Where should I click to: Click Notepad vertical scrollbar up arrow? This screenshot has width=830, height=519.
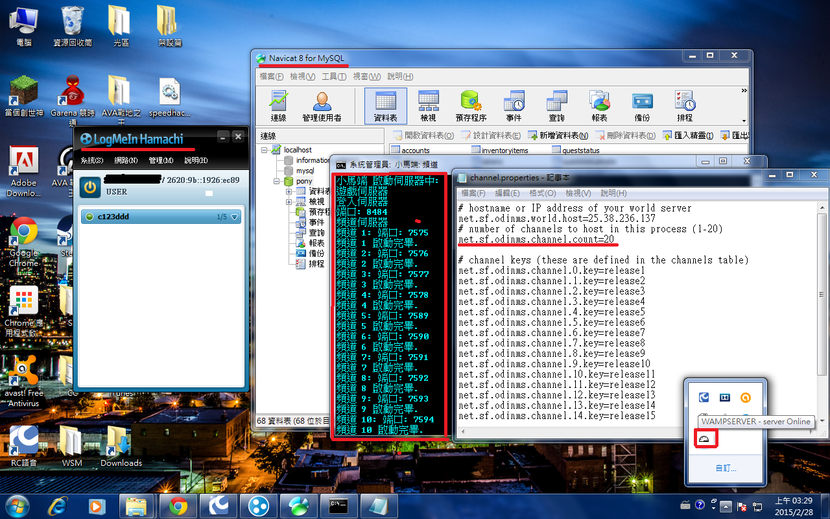click(x=822, y=208)
